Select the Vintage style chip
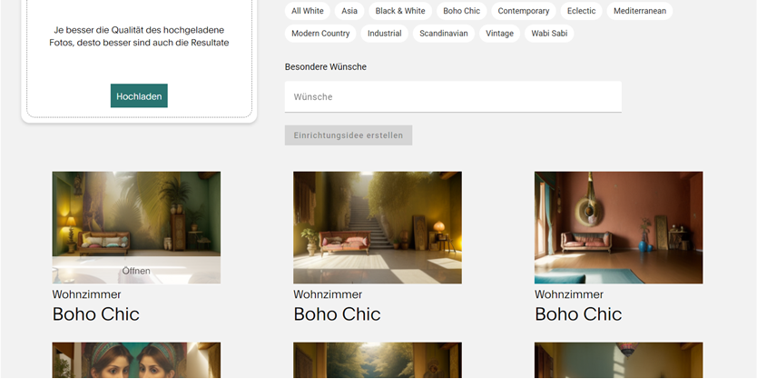Viewport: 757px width, 388px height. 499,34
